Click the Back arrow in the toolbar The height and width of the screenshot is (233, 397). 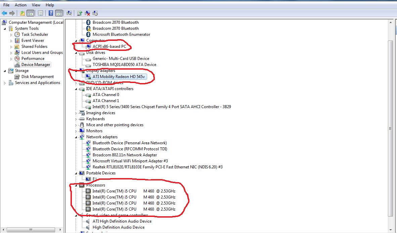pyautogui.click(x=4, y=13)
